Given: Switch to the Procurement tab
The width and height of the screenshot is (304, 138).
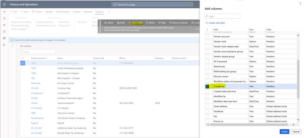Looking at the screenshot, I should click(63, 12).
